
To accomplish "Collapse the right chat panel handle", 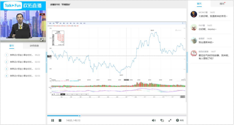I will click(x=187, y=62).
